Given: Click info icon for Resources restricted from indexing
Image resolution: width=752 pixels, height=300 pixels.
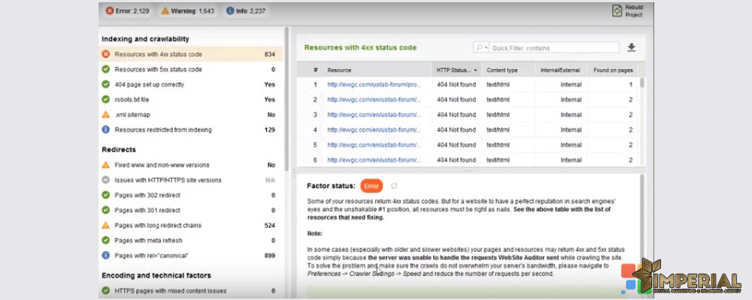Looking at the screenshot, I should click(106, 130).
